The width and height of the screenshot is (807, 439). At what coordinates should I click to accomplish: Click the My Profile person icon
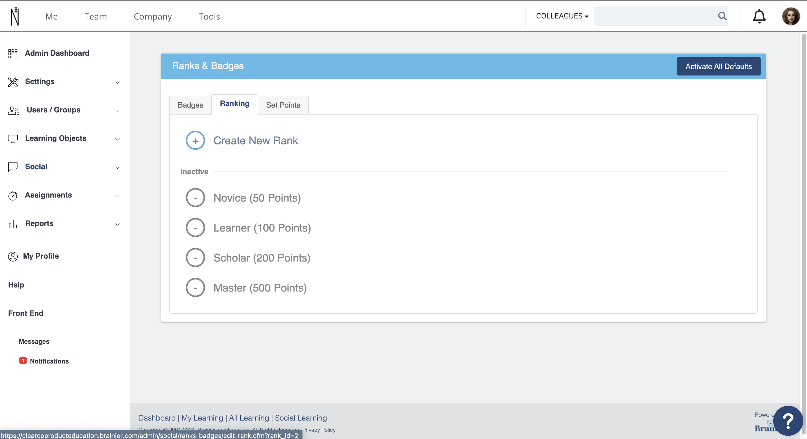13,256
